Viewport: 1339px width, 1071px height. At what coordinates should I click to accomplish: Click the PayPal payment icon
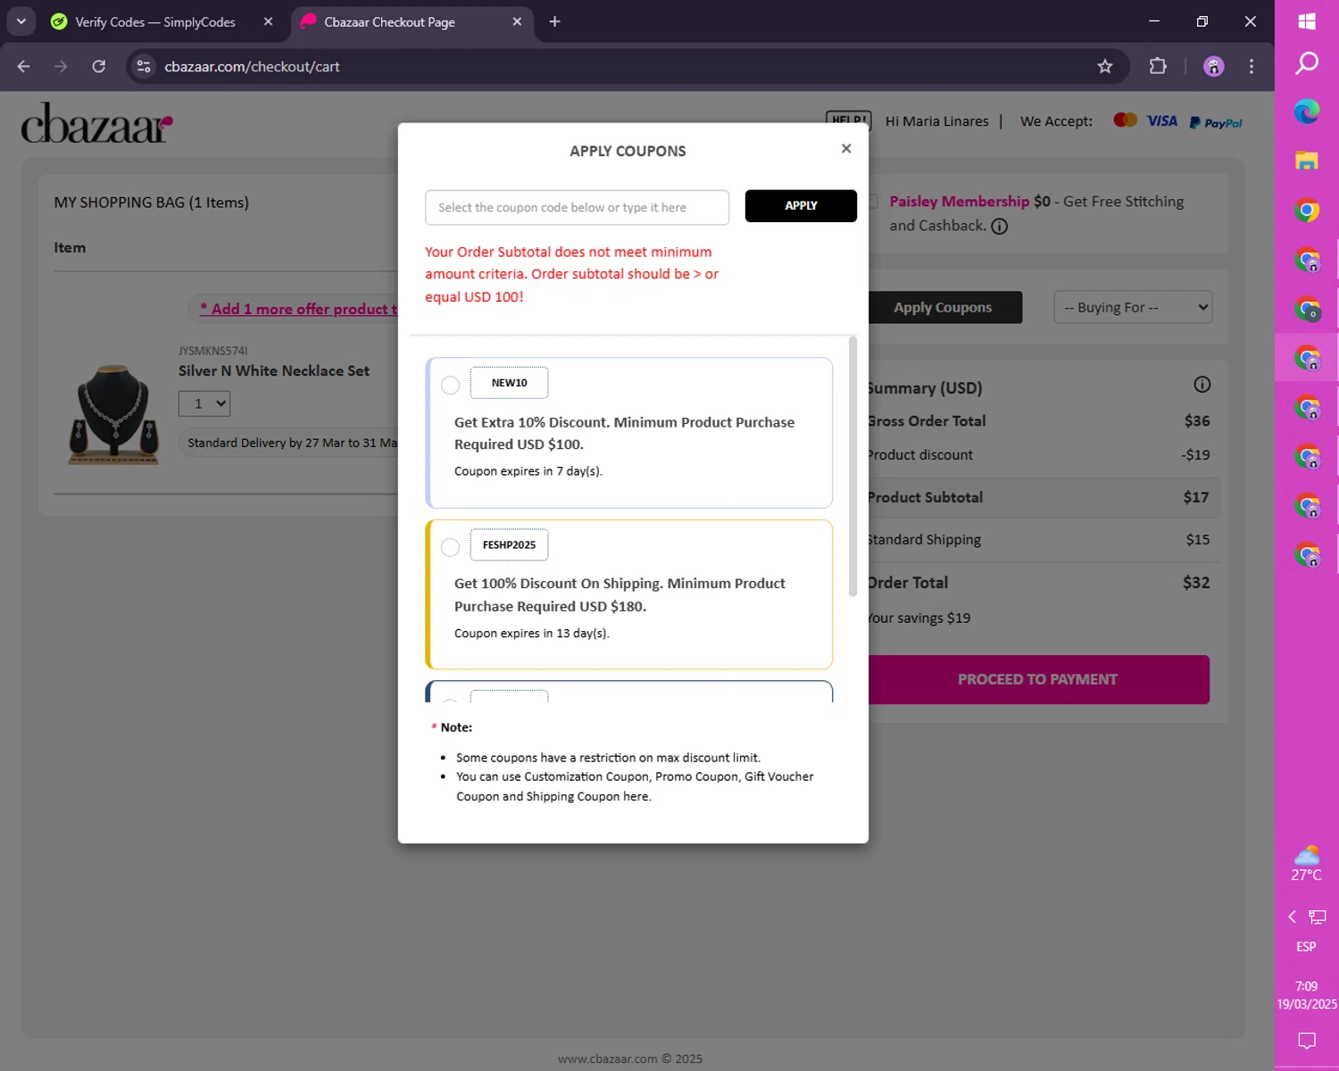coord(1216,123)
